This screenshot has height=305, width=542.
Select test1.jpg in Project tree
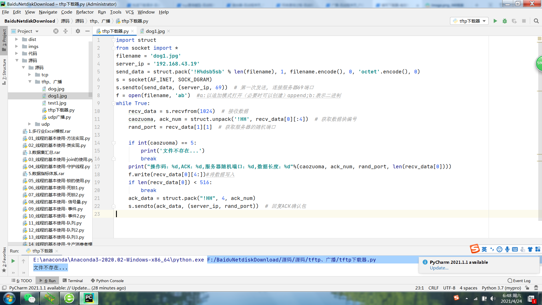tap(57, 103)
